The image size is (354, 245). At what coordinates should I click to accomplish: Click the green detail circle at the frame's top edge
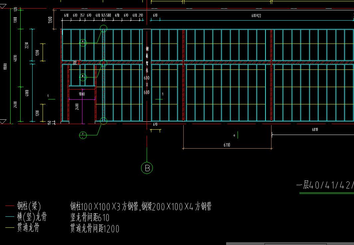[103, 29]
